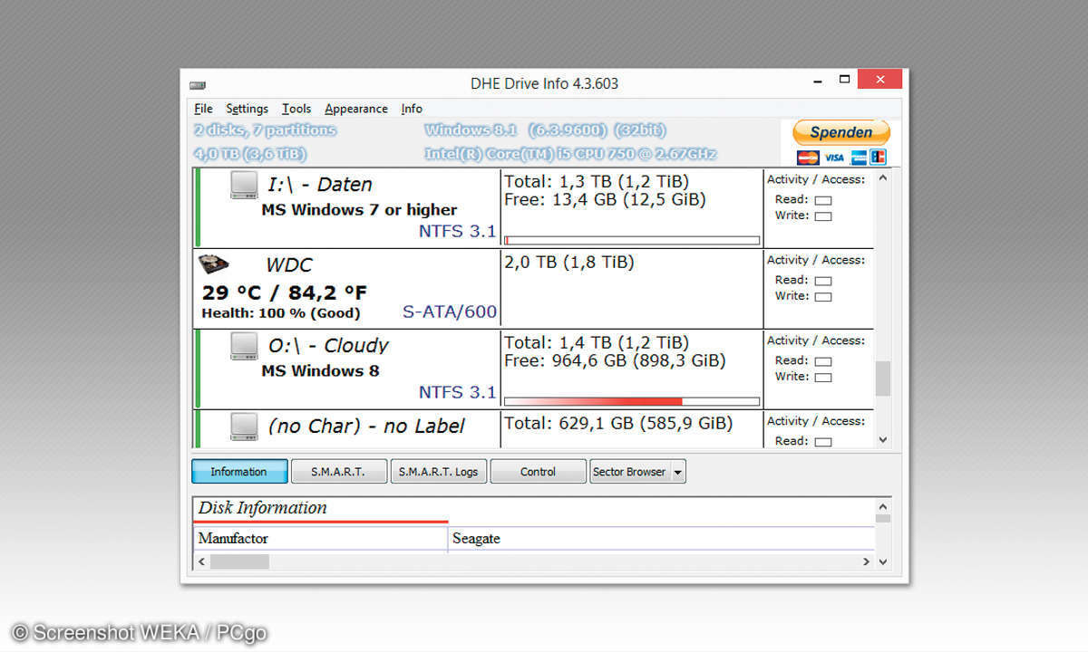Expand the Sector Browser dropdown arrow
Screen dimensions: 1088x652
678,472
